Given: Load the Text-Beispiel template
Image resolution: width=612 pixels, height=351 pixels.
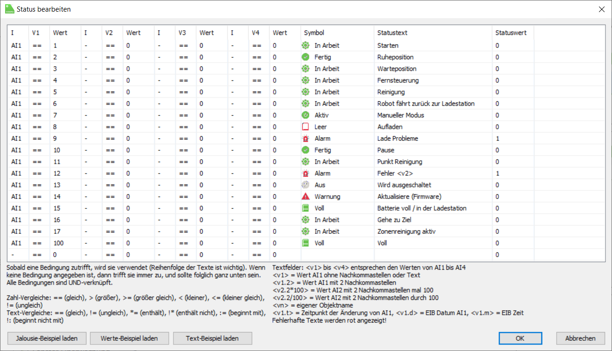Looking at the screenshot, I should tap(213, 338).
